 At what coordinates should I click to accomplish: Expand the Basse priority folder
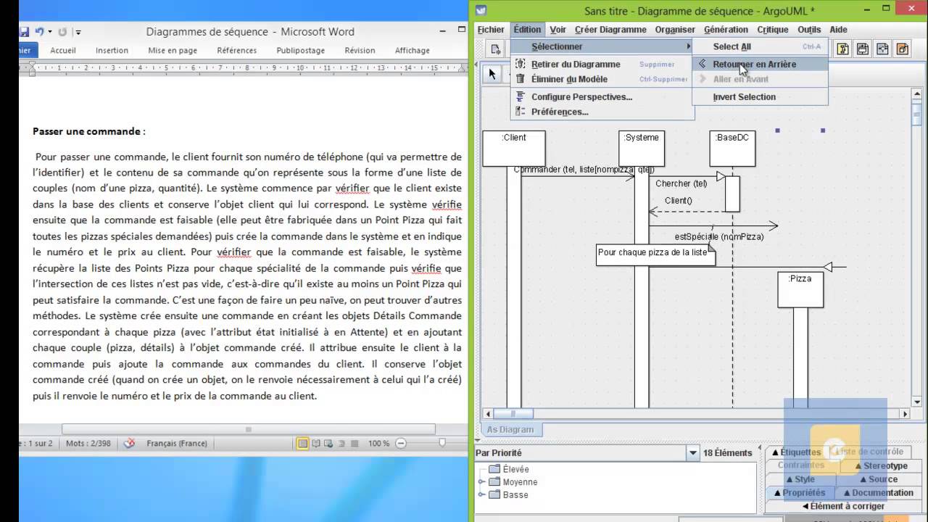(x=481, y=495)
